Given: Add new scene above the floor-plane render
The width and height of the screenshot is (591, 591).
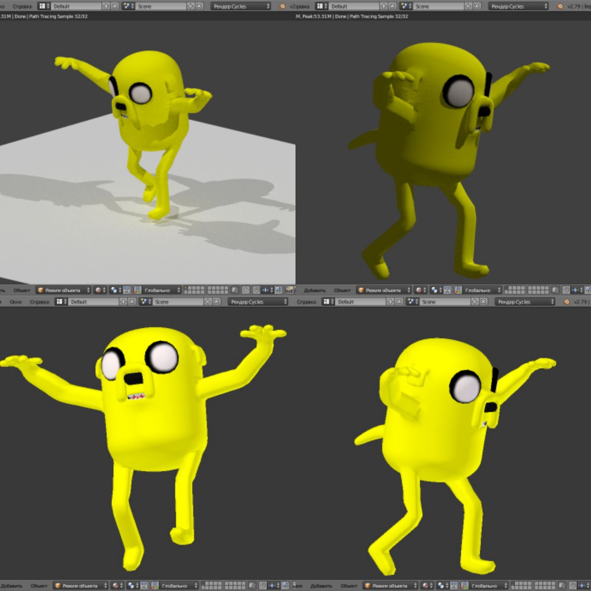Looking at the screenshot, I should [191, 6].
